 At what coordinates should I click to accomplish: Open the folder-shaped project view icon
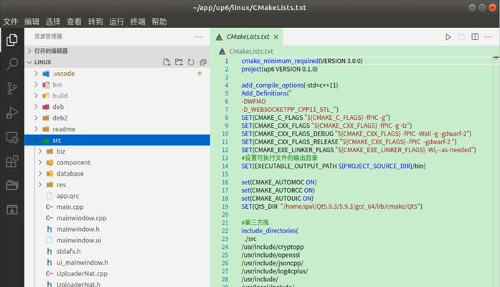pos(11,185)
